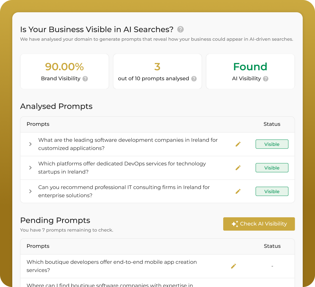Viewport: 315px width, 287px height.
Task: Click the sparkle icon on Check AI Visibility
Action: click(234, 224)
